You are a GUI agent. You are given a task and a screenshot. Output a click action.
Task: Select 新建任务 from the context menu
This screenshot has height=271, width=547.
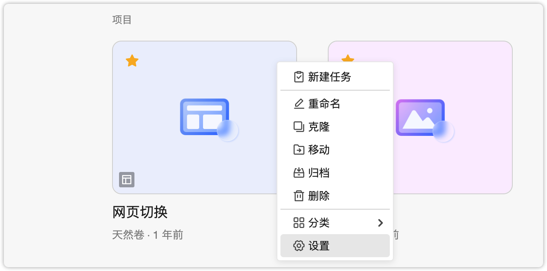click(x=330, y=77)
